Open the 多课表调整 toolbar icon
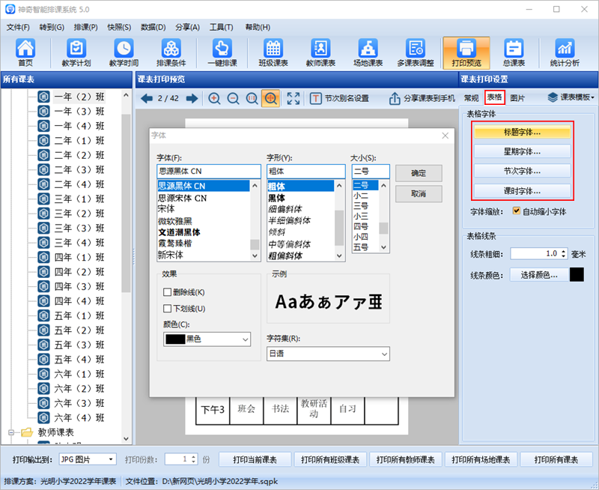The image size is (599, 490). point(416,52)
